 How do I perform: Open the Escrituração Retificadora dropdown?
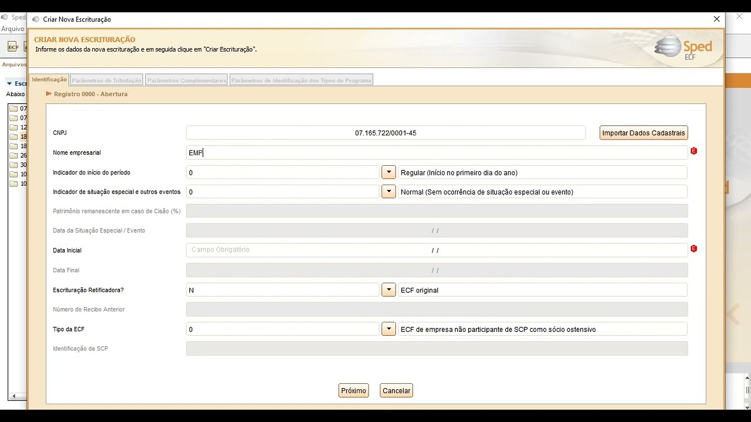click(388, 290)
